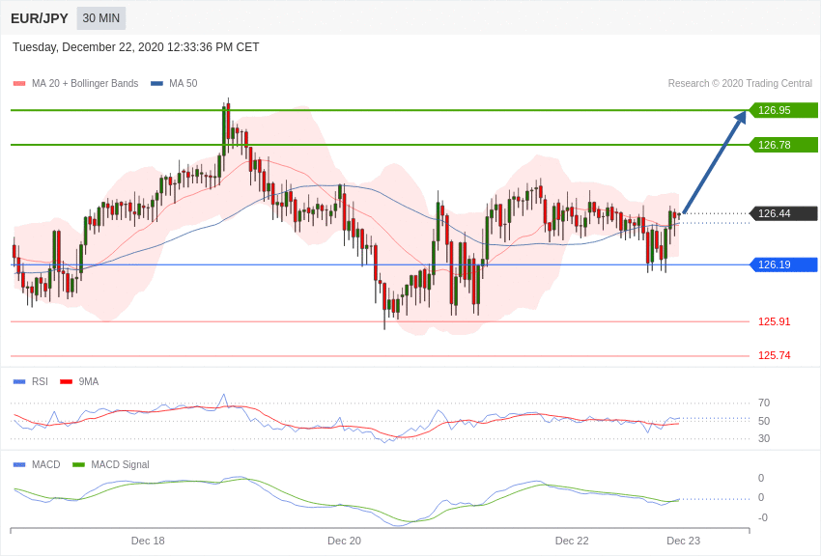This screenshot has height=556, width=821.
Task: Click the Dec 18 date axis label
Action: pyautogui.click(x=148, y=541)
